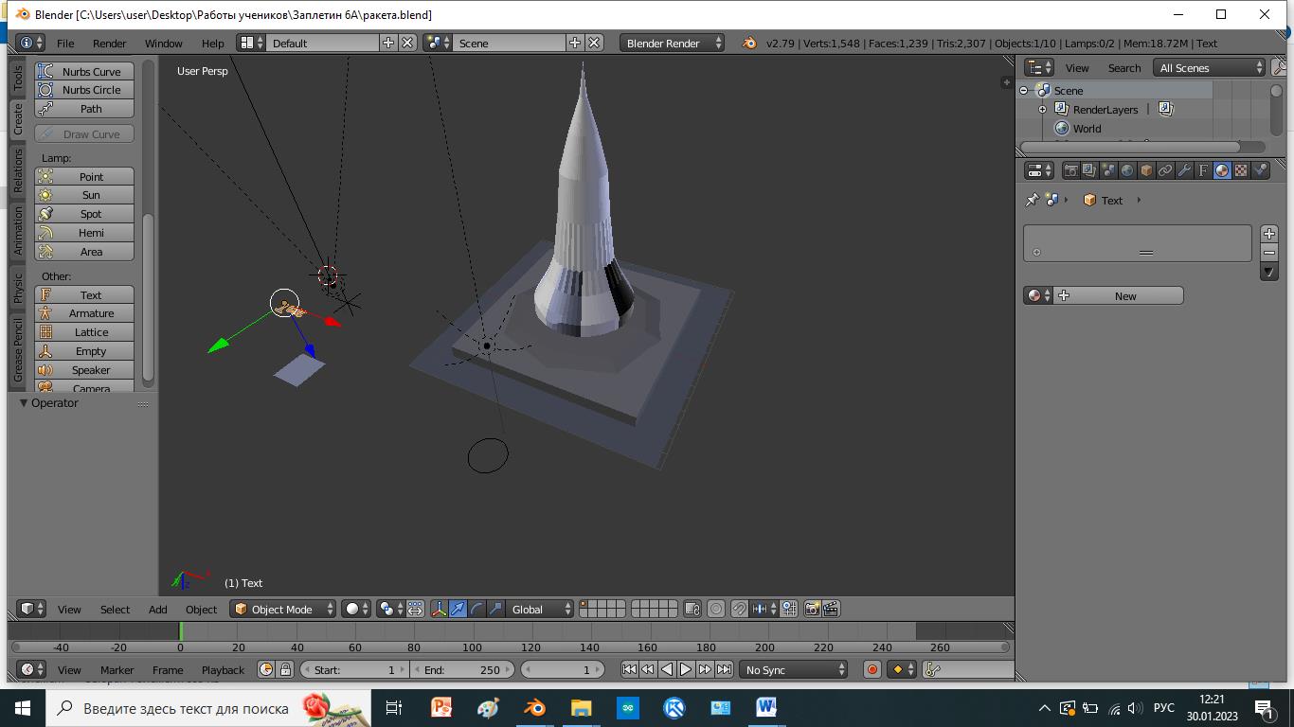Open the File menu
Screen dimensions: 1294x727
[x=65, y=43]
